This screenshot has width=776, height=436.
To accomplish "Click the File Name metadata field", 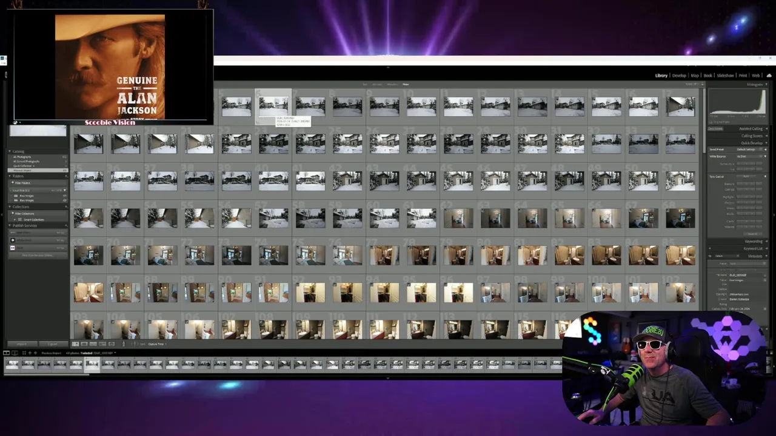I will coord(748,275).
